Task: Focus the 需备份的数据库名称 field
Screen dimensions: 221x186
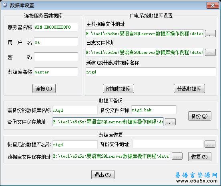Action: [75, 110]
